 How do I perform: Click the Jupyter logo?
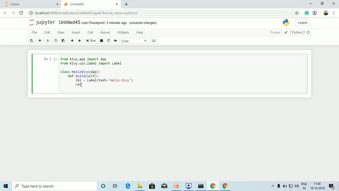tap(42, 22)
